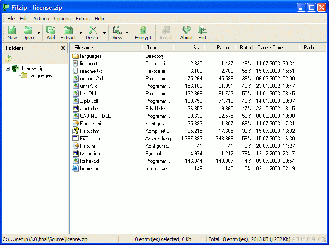Viewport: 329px width, 245px height.
Task: Sort files by Size column header
Action: (197, 48)
